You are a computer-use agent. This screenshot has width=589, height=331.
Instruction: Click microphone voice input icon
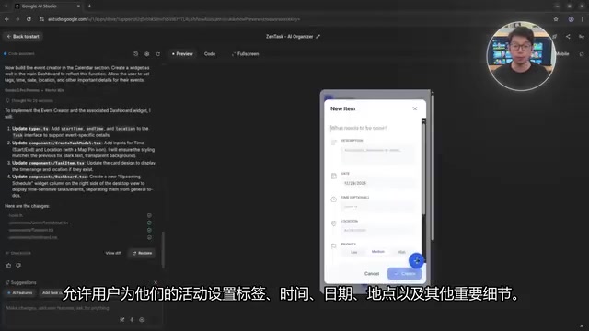(x=132, y=320)
